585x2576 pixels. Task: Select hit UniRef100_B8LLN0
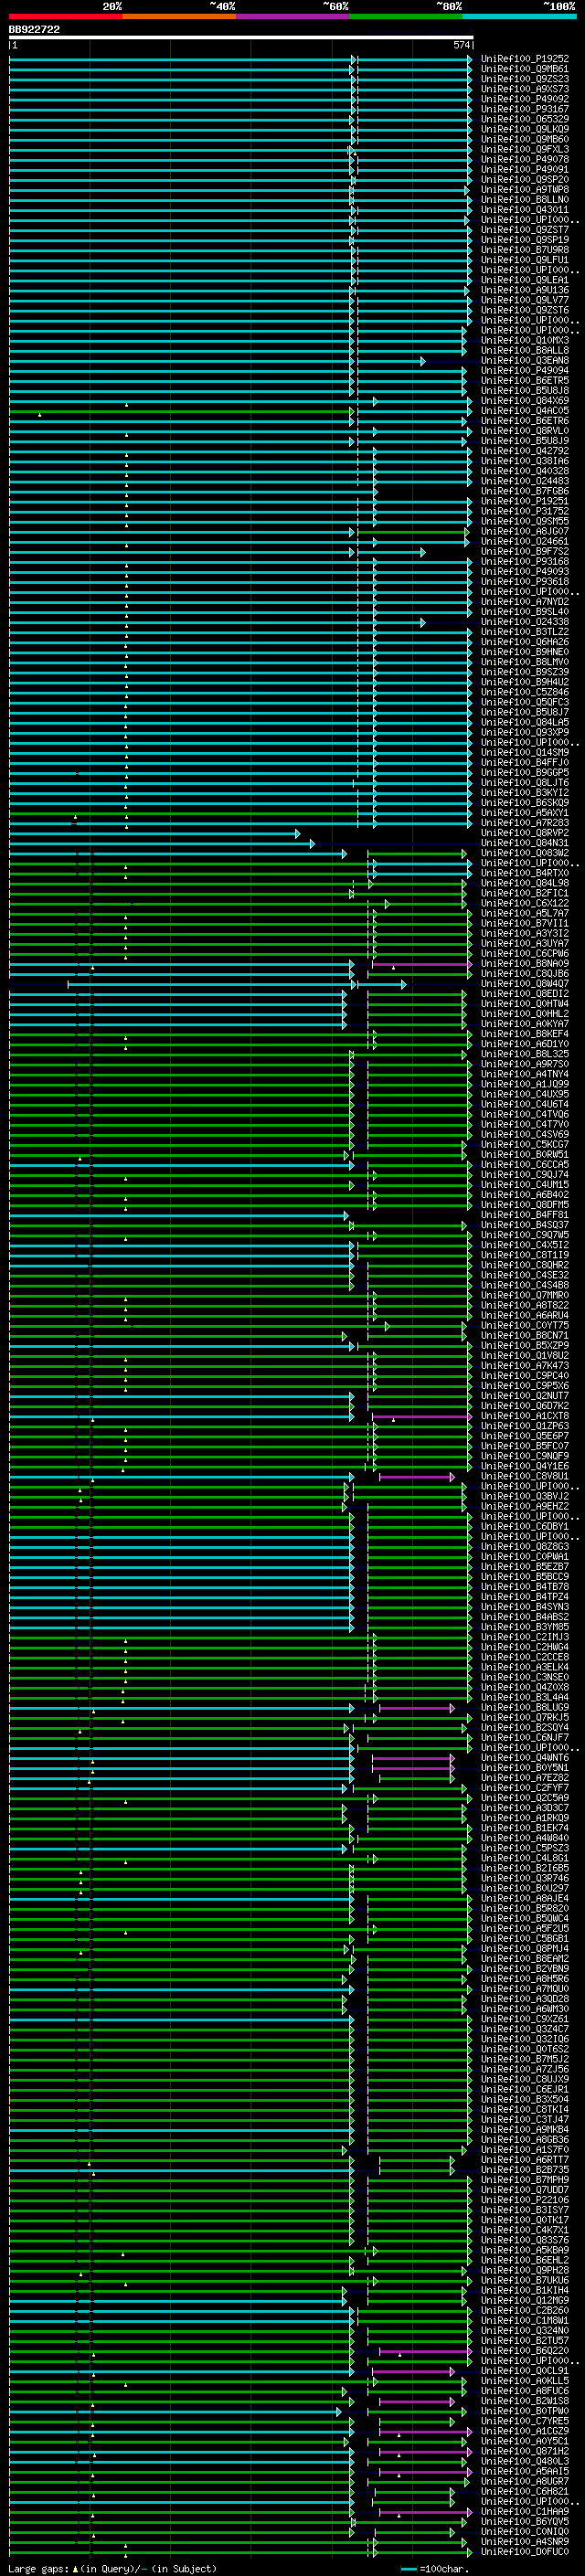(525, 200)
